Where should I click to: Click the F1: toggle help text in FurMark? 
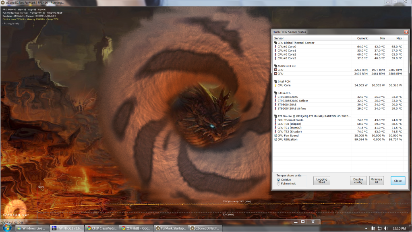coord(11,24)
